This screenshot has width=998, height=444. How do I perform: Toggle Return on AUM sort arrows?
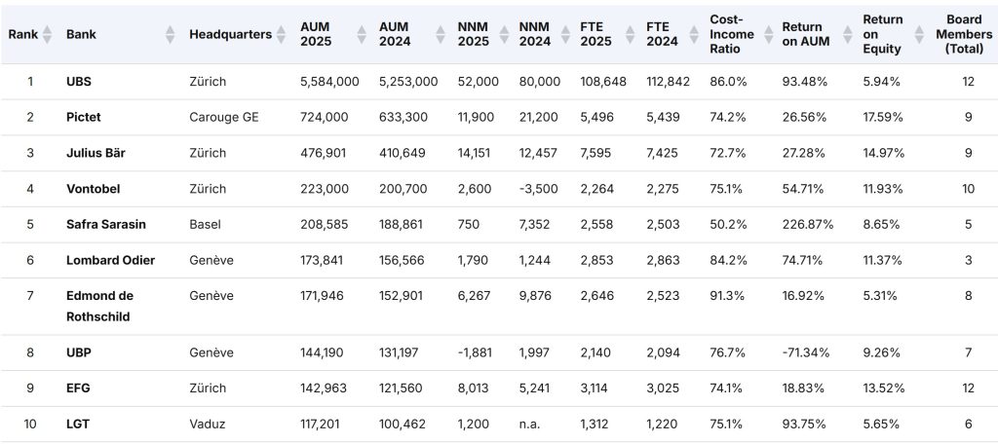(847, 34)
